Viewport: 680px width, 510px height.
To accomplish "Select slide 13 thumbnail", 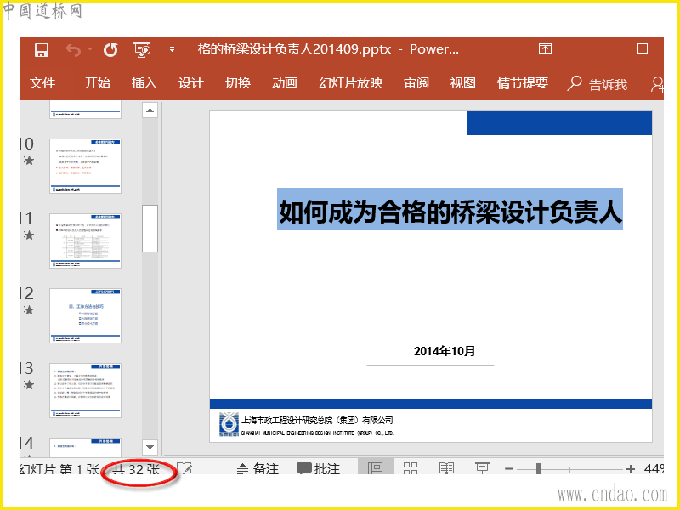I will click(86, 390).
